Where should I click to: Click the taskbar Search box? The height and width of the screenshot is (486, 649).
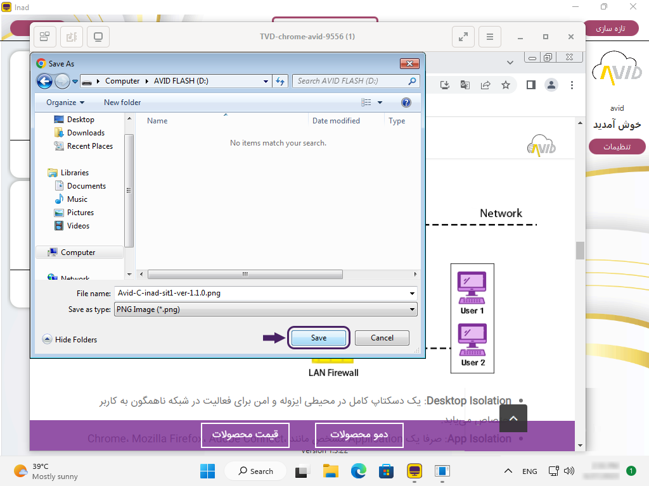click(255, 471)
